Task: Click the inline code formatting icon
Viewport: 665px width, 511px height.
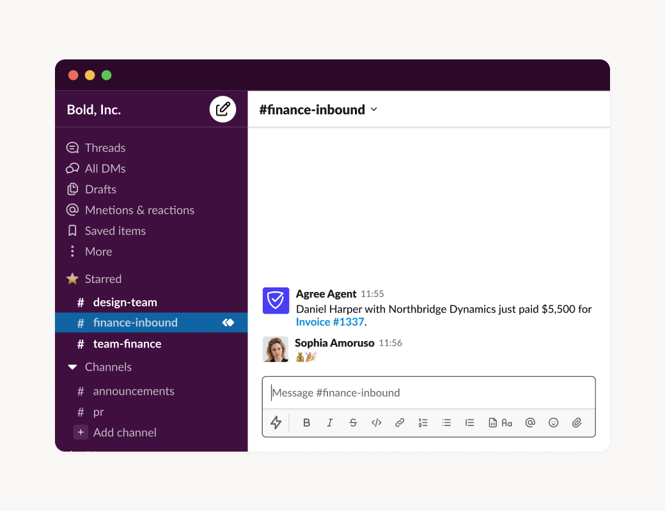Action: 377,423
